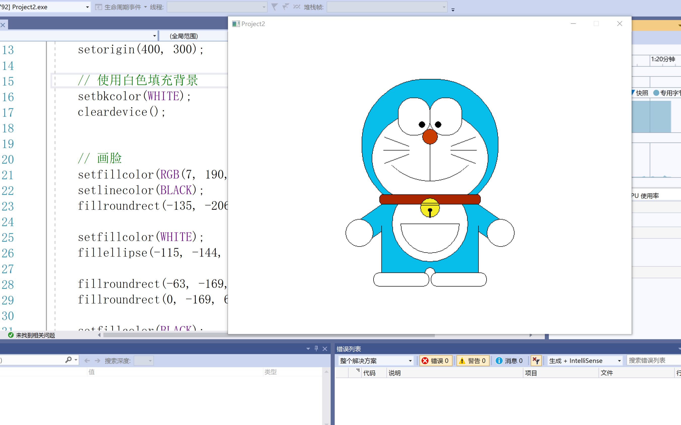This screenshot has height=425, width=681.
Task: Open the 线程 thread combo box
Action: tap(217, 7)
